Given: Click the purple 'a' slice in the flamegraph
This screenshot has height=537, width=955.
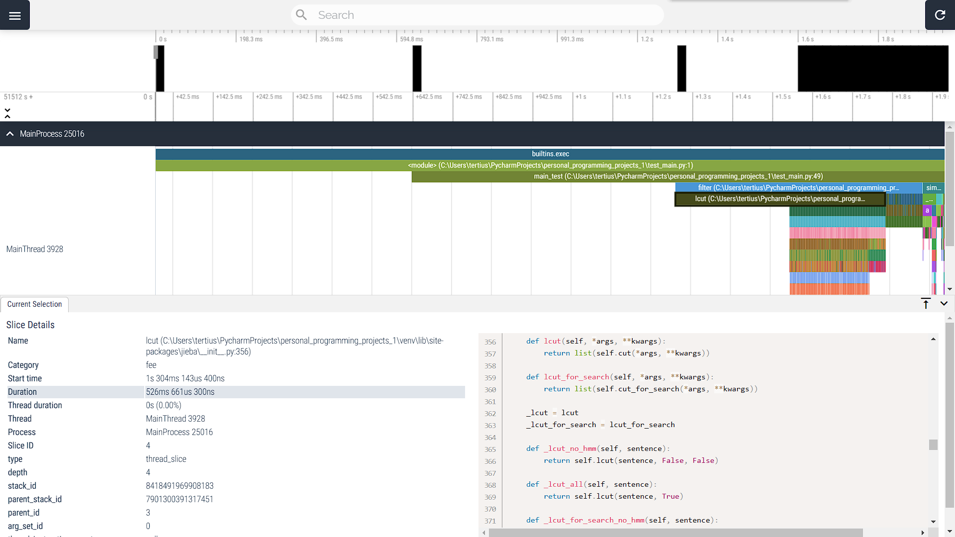Looking at the screenshot, I should [x=927, y=210].
